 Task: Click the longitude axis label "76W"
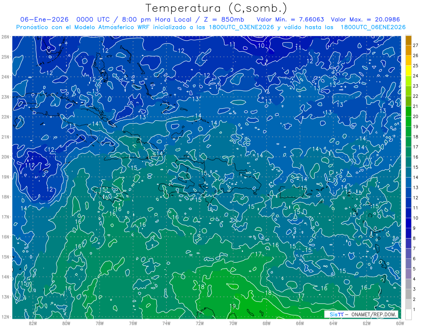133,323
